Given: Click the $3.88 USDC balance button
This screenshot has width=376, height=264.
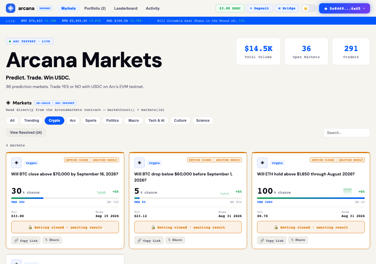Looking at the screenshot, I should click(230, 8).
